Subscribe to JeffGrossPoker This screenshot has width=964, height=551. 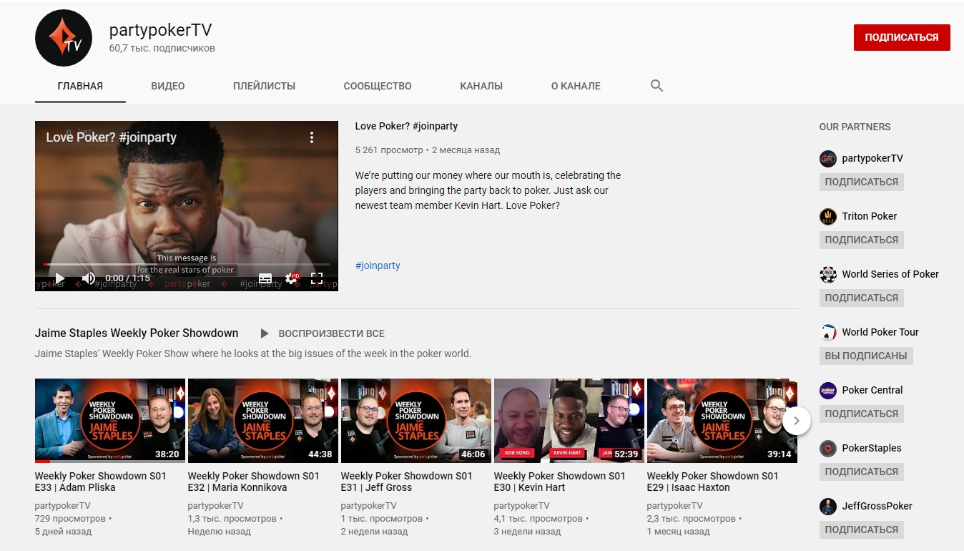coord(861,530)
